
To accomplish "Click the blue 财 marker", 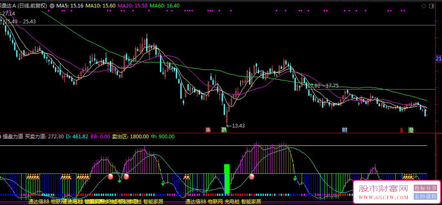I will (x=344, y=130).
